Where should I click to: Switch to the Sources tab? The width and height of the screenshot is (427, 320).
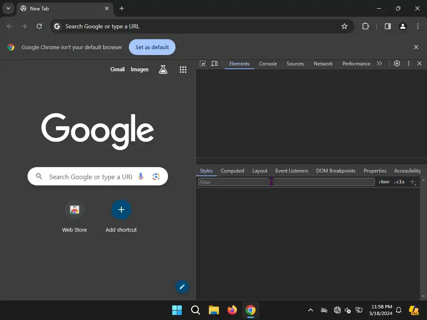[x=295, y=64]
